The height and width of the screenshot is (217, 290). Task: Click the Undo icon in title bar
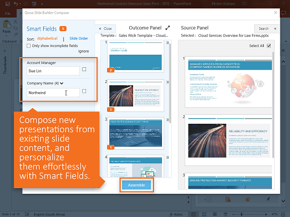[16, 4]
